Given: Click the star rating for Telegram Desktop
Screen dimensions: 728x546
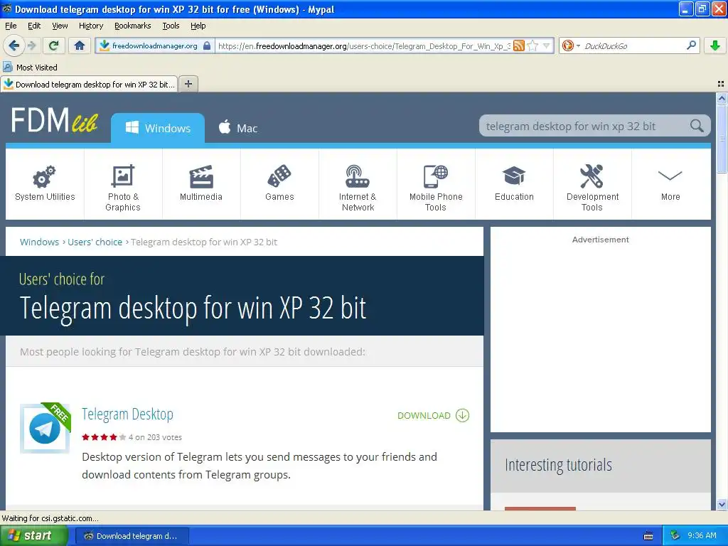Looking at the screenshot, I should [104, 437].
